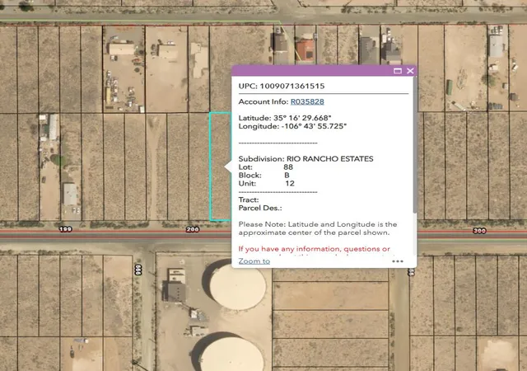Click the Lot value 88
This screenshot has height=371, width=527.
tap(288, 167)
